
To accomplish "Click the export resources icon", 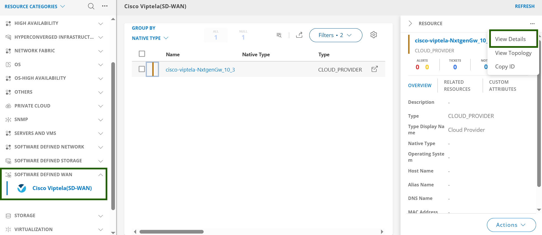I will [299, 35].
